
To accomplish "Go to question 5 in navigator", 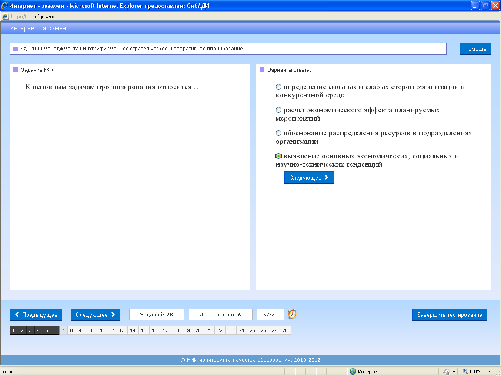I will (x=47, y=330).
